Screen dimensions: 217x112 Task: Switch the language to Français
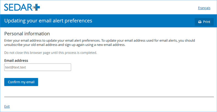pyautogui.click(x=204, y=8)
